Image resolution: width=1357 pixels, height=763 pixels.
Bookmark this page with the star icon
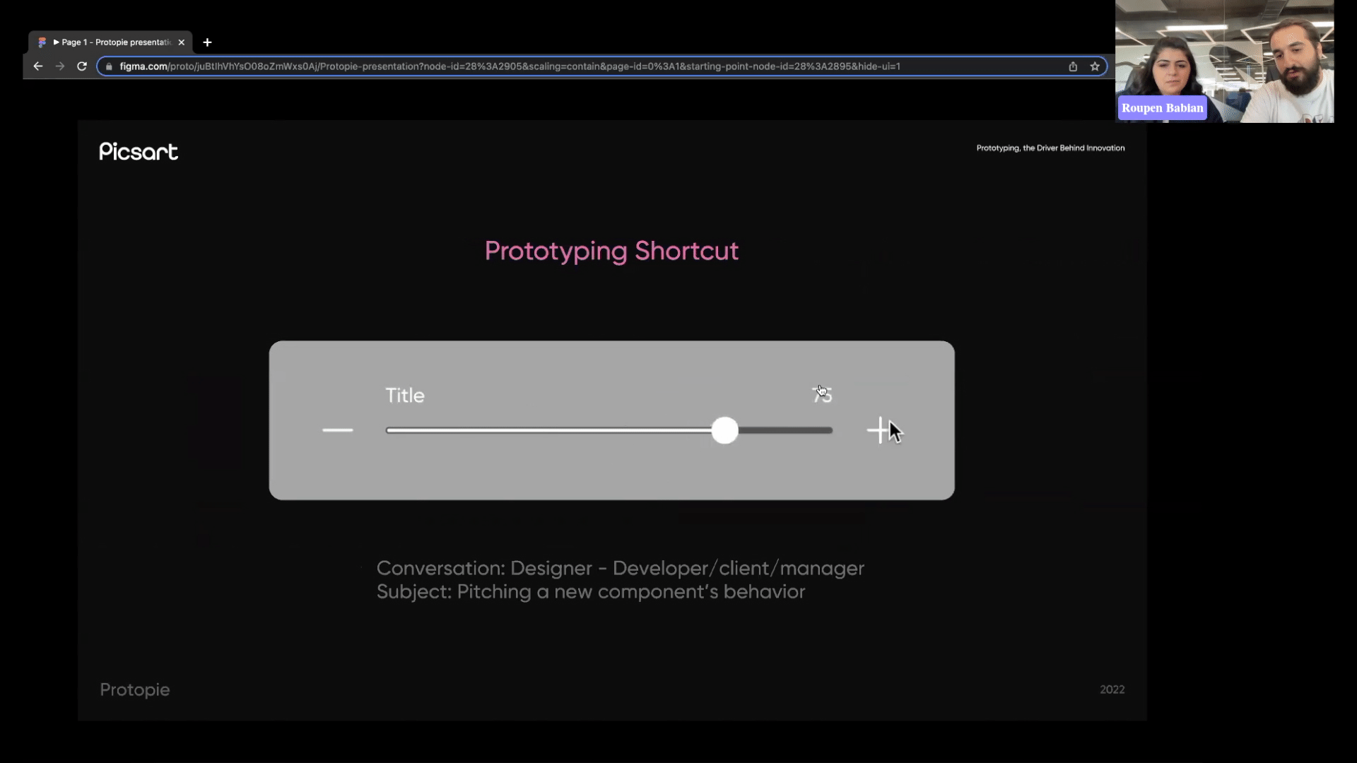(1095, 66)
